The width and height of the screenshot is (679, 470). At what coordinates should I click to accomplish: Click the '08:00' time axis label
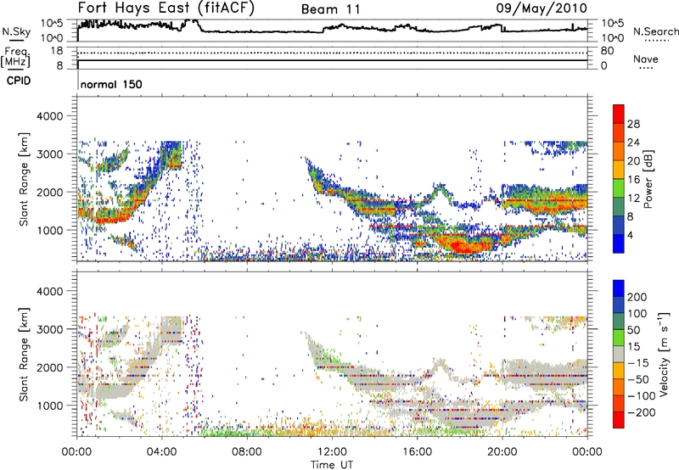(x=246, y=452)
